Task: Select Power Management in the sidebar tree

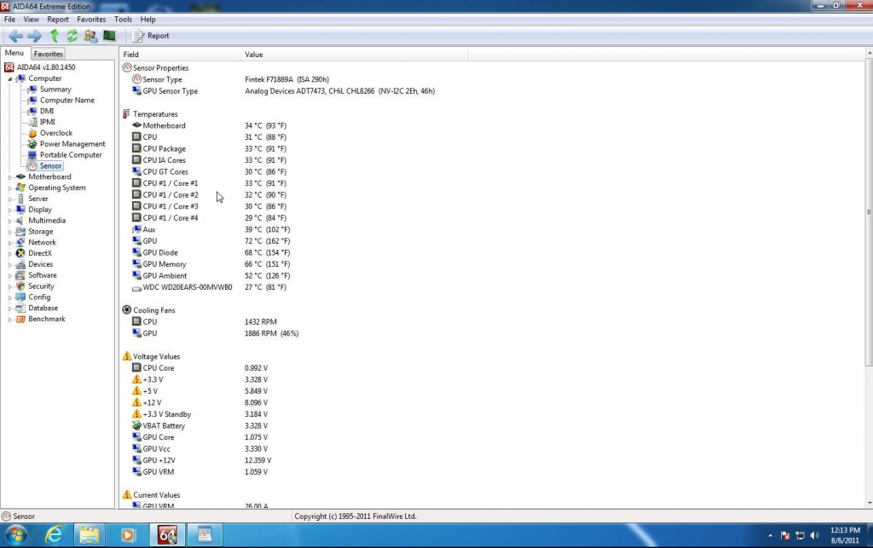Action: pyautogui.click(x=72, y=144)
